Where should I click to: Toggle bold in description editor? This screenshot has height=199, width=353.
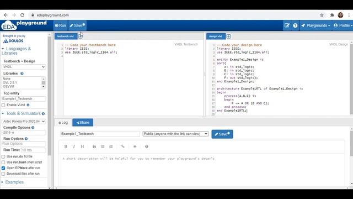coord(66,146)
